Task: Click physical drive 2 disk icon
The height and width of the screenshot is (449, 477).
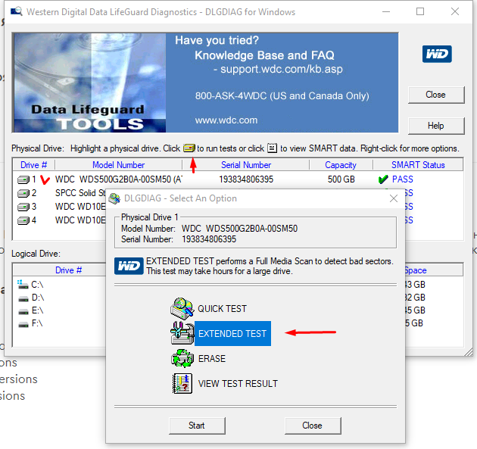Action: (x=23, y=193)
